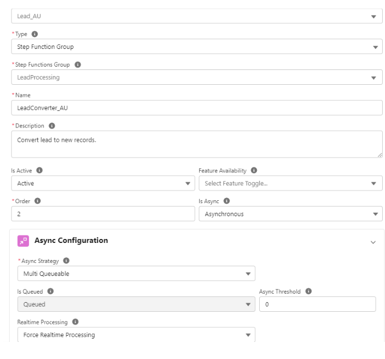Click the Async Strategy info icon
The width and height of the screenshot is (385, 359).
click(x=66, y=261)
